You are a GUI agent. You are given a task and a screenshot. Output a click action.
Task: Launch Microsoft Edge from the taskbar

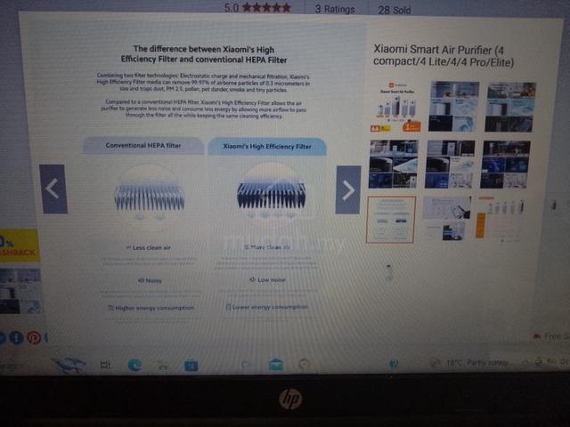click(x=134, y=365)
